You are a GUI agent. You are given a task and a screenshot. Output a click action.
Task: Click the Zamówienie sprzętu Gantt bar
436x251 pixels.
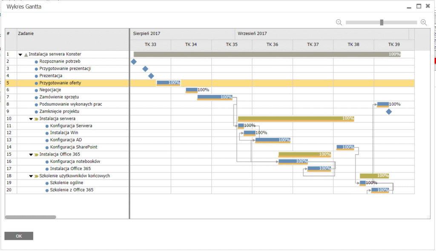215,97
